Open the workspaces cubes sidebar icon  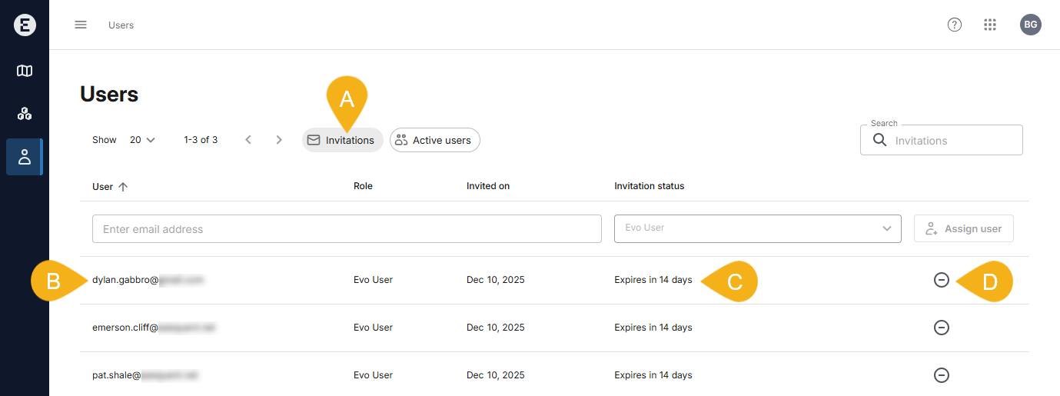coord(25,114)
